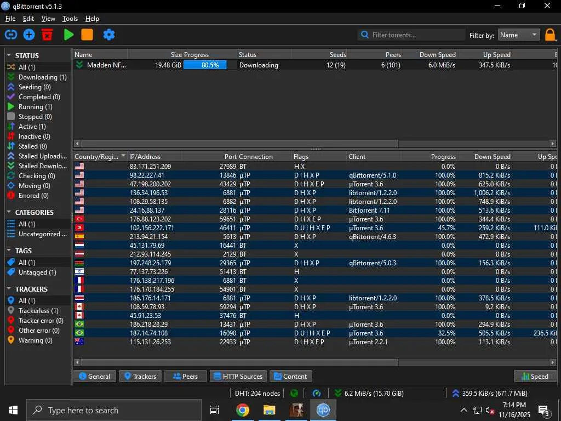561x421 pixels.
Task: Select peer row 98.22.227.41
Action: coord(315,175)
